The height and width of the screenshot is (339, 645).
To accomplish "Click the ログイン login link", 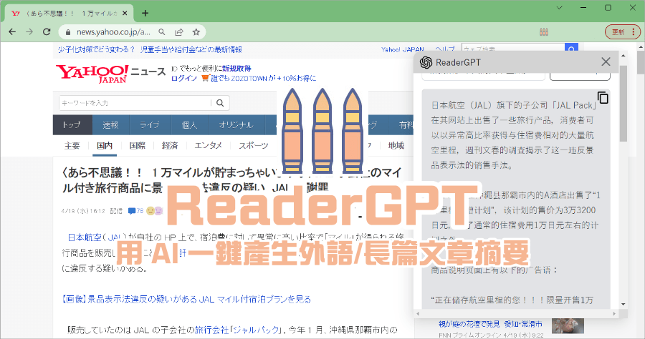I will 184,78.
